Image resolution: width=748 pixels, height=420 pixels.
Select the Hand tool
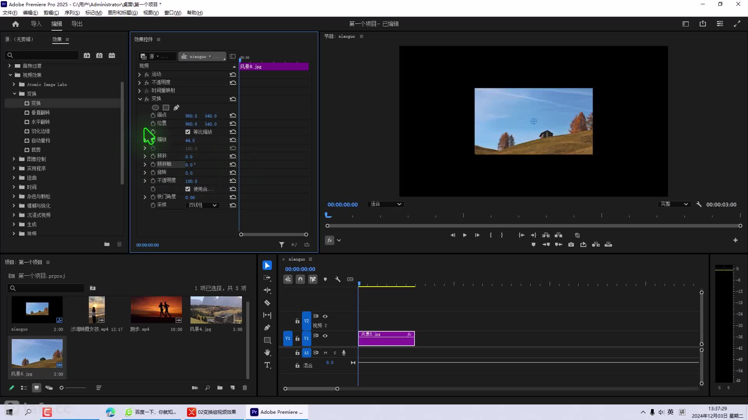coord(267,352)
